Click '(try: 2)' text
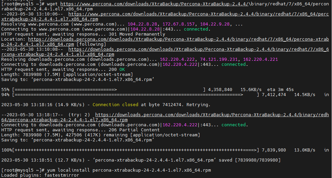Image resolution: width=332 pixels, height=178 pixels. coord(79,115)
